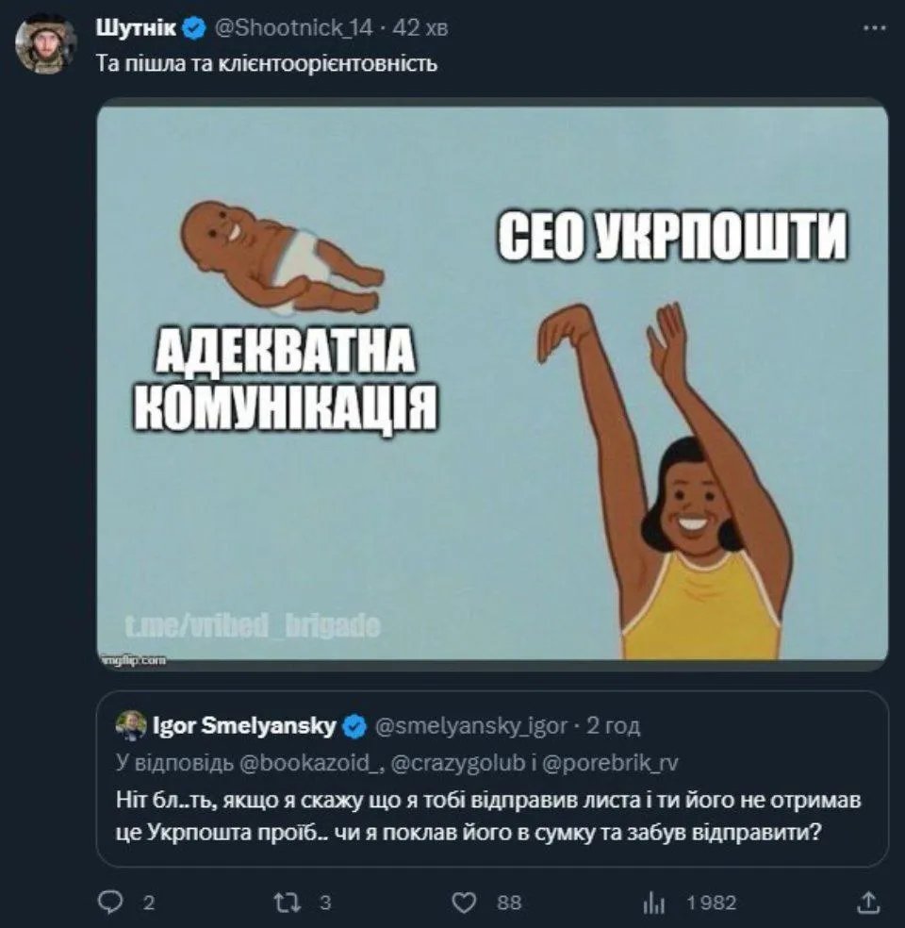Enlarge the СЕО Укрпошти meme image
Screen dimensions: 905x928
tap(492, 382)
